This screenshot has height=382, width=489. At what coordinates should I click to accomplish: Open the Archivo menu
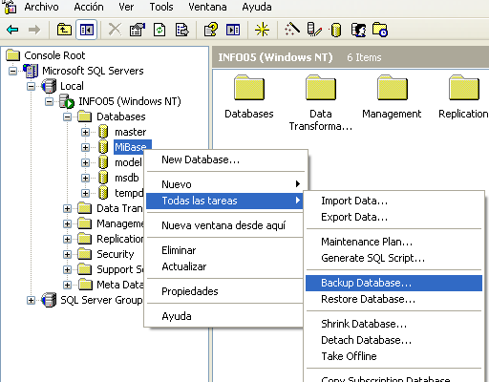(x=41, y=7)
